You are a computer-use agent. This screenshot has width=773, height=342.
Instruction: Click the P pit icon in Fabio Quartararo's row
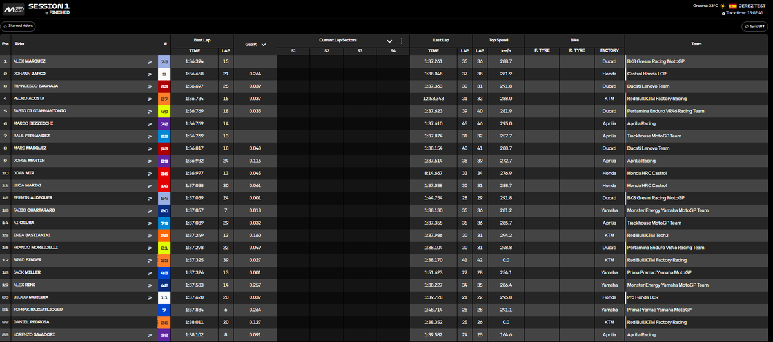coord(150,211)
